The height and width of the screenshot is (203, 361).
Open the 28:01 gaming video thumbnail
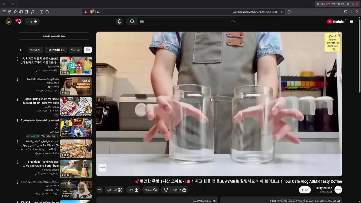click(76, 127)
